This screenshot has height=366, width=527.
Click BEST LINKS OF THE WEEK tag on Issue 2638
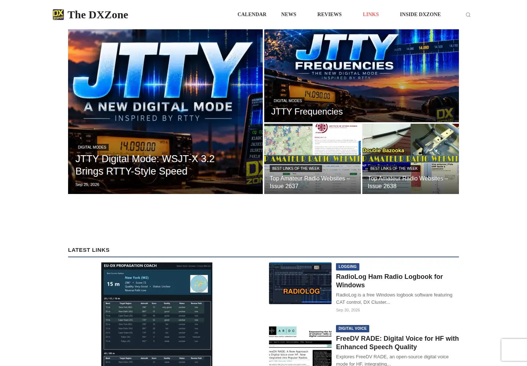pyautogui.click(x=394, y=168)
